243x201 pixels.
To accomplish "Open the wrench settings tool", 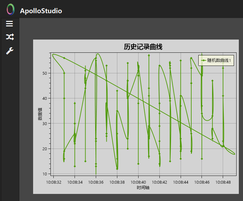I will pyautogui.click(x=10, y=51).
